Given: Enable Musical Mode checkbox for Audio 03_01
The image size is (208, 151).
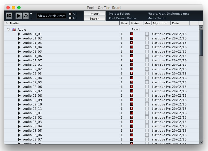Looking at the screenshot, I should click(x=147, y=113).
